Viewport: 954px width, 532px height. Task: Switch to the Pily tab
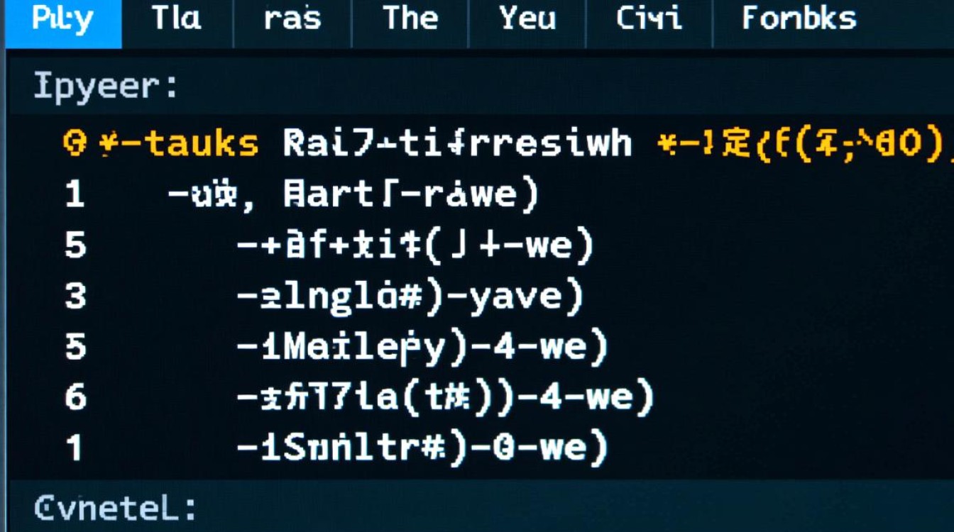62,19
